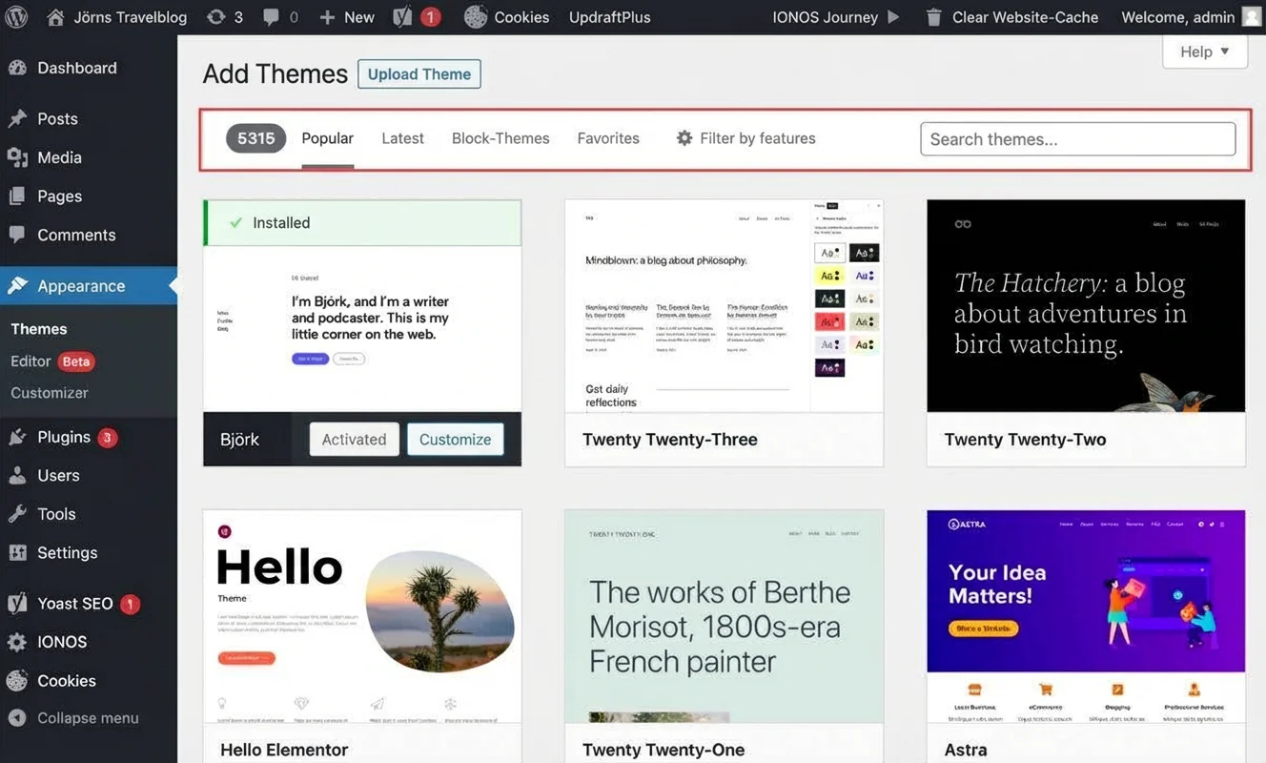Switch to the Block-Themes tab
The width and height of the screenshot is (1266, 763).
pos(500,138)
